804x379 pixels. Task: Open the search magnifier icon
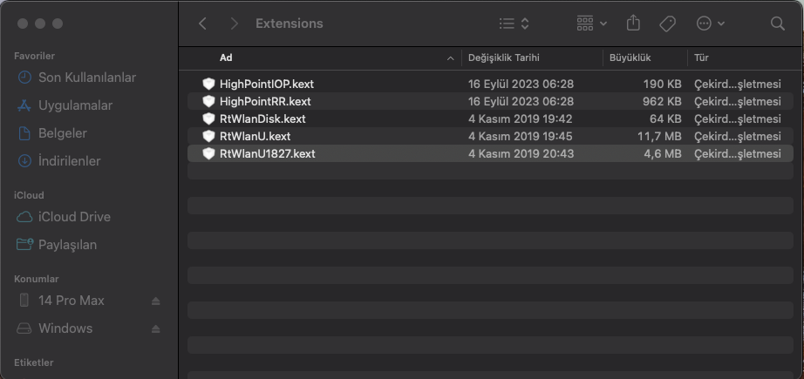777,24
